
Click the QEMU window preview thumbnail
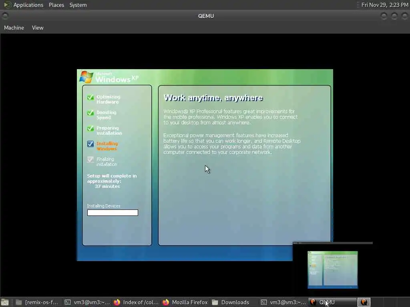point(333,270)
